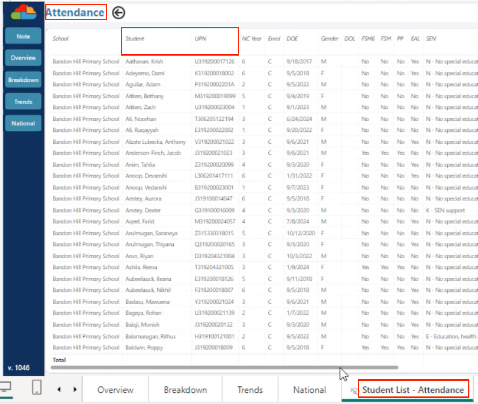Switch to the Breakdown page tab
Image resolution: width=478 pixels, height=404 pixels.
(185, 390)
